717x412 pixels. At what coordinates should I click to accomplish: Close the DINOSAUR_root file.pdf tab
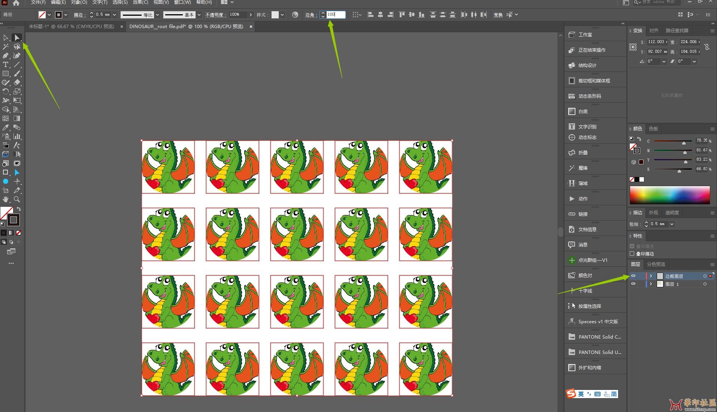pyautogui.click(x=251, y=27)
